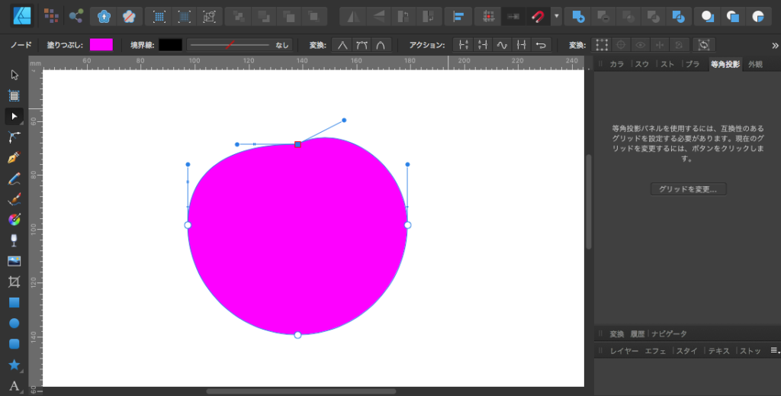Image resolution: width=781 pixels, height=396 pixels.
Task: Open the Layers panel options menu
Action: (x=774, y=351)
